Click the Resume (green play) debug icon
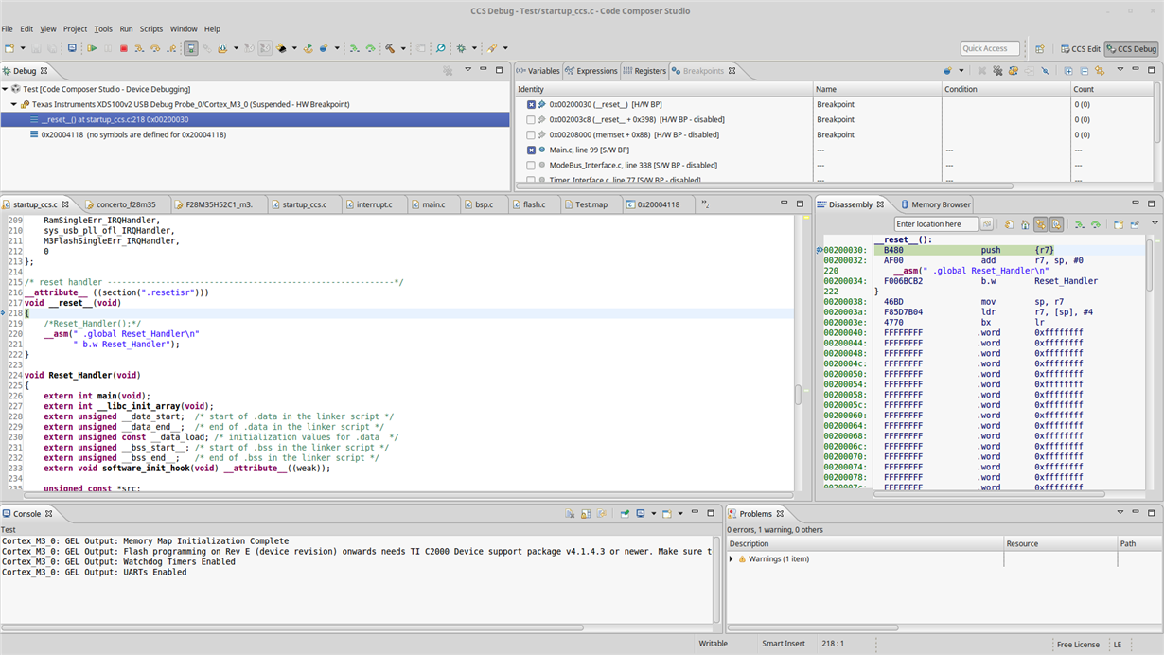 [x=92, y=47]
